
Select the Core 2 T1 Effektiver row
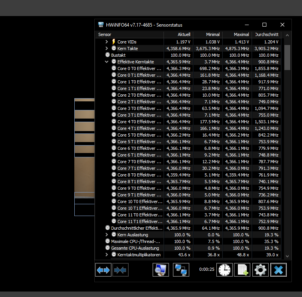(x=188, y=102)
